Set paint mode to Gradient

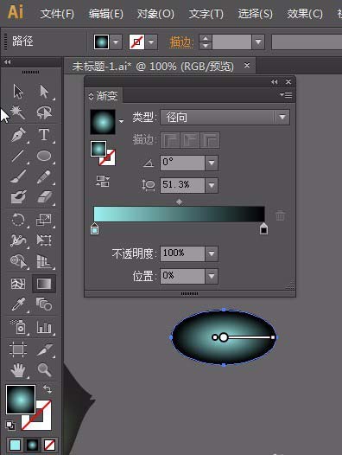[x=32, y=445]
